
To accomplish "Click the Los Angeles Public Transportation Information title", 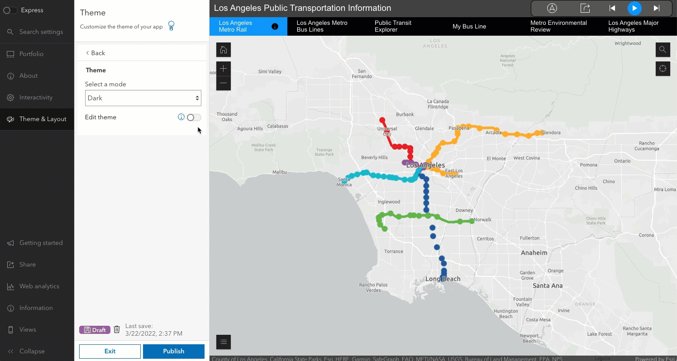I will (x=302, y=8).
